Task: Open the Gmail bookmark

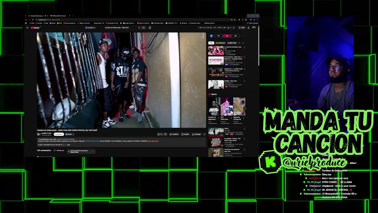Action: tap(32, 23)
